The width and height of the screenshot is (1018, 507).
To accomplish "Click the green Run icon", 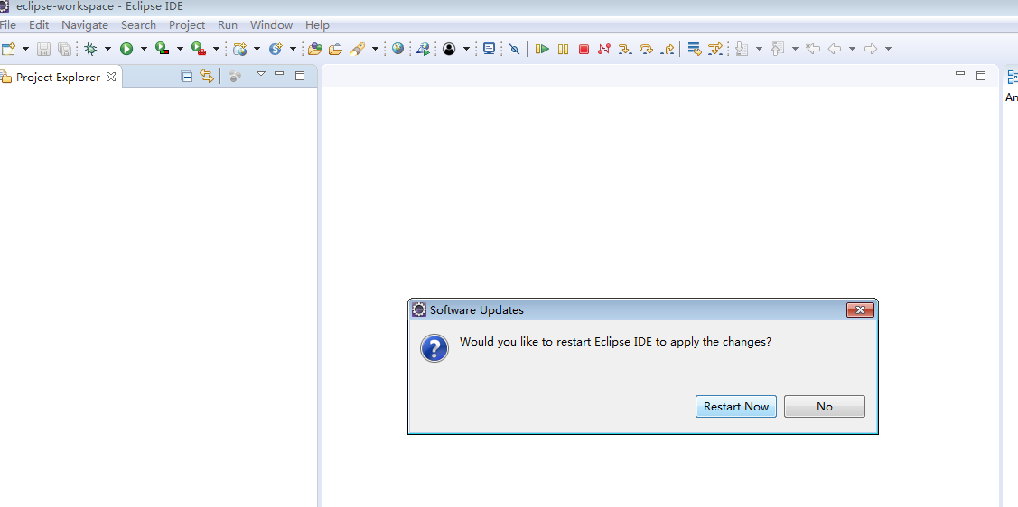I will (126, 49).
